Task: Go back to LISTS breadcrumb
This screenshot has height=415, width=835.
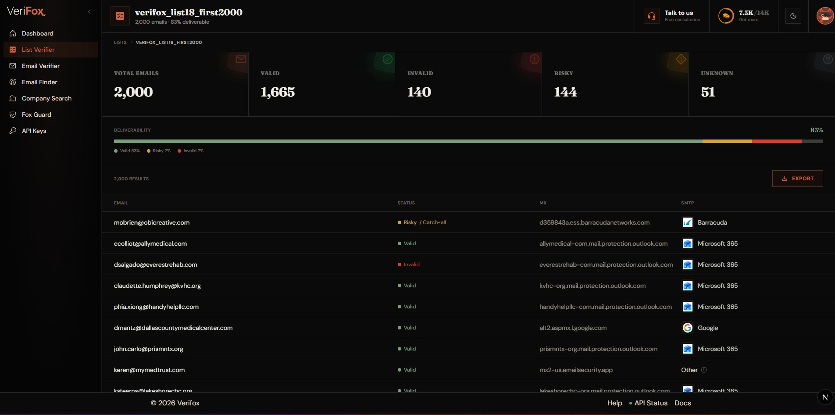Action: (x=120, y=43)
